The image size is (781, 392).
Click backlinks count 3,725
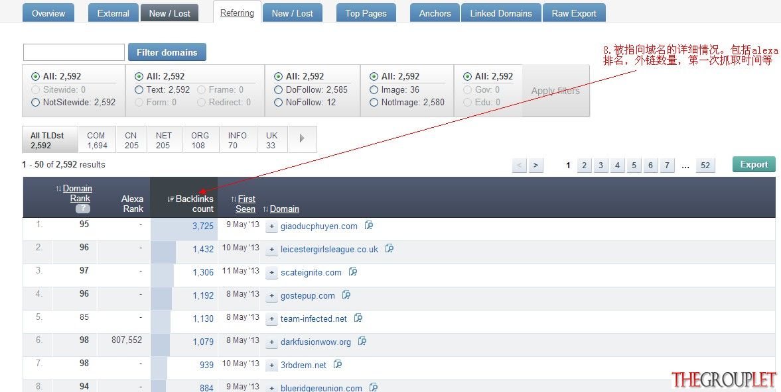point(203,226)
